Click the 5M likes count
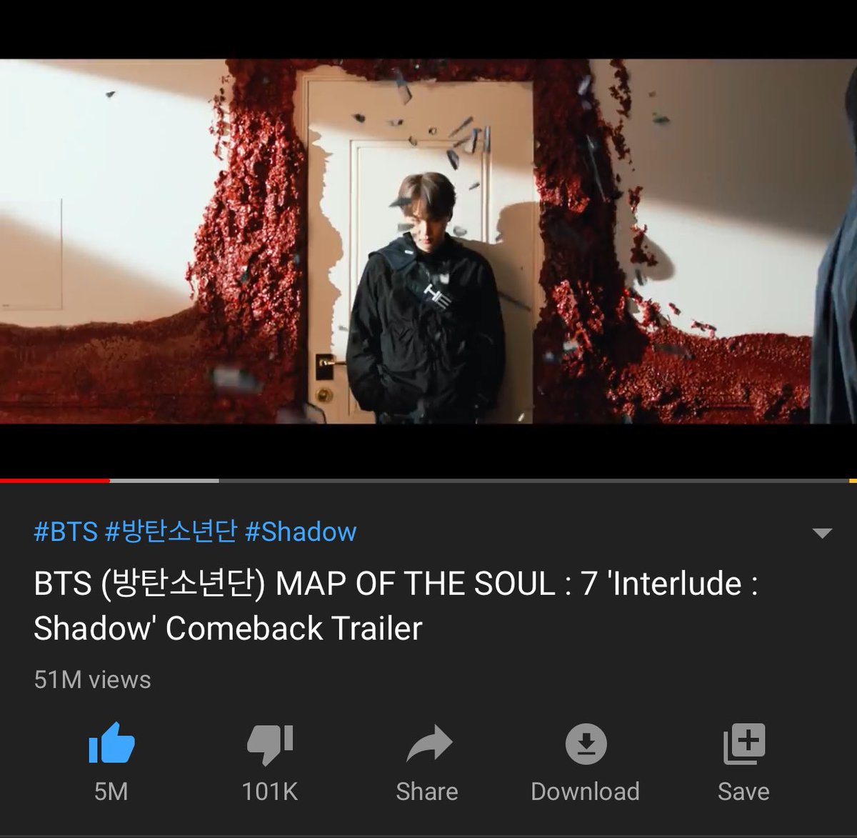Image resolution: width=857 pixels, height=838 pixels. point(111,792)
